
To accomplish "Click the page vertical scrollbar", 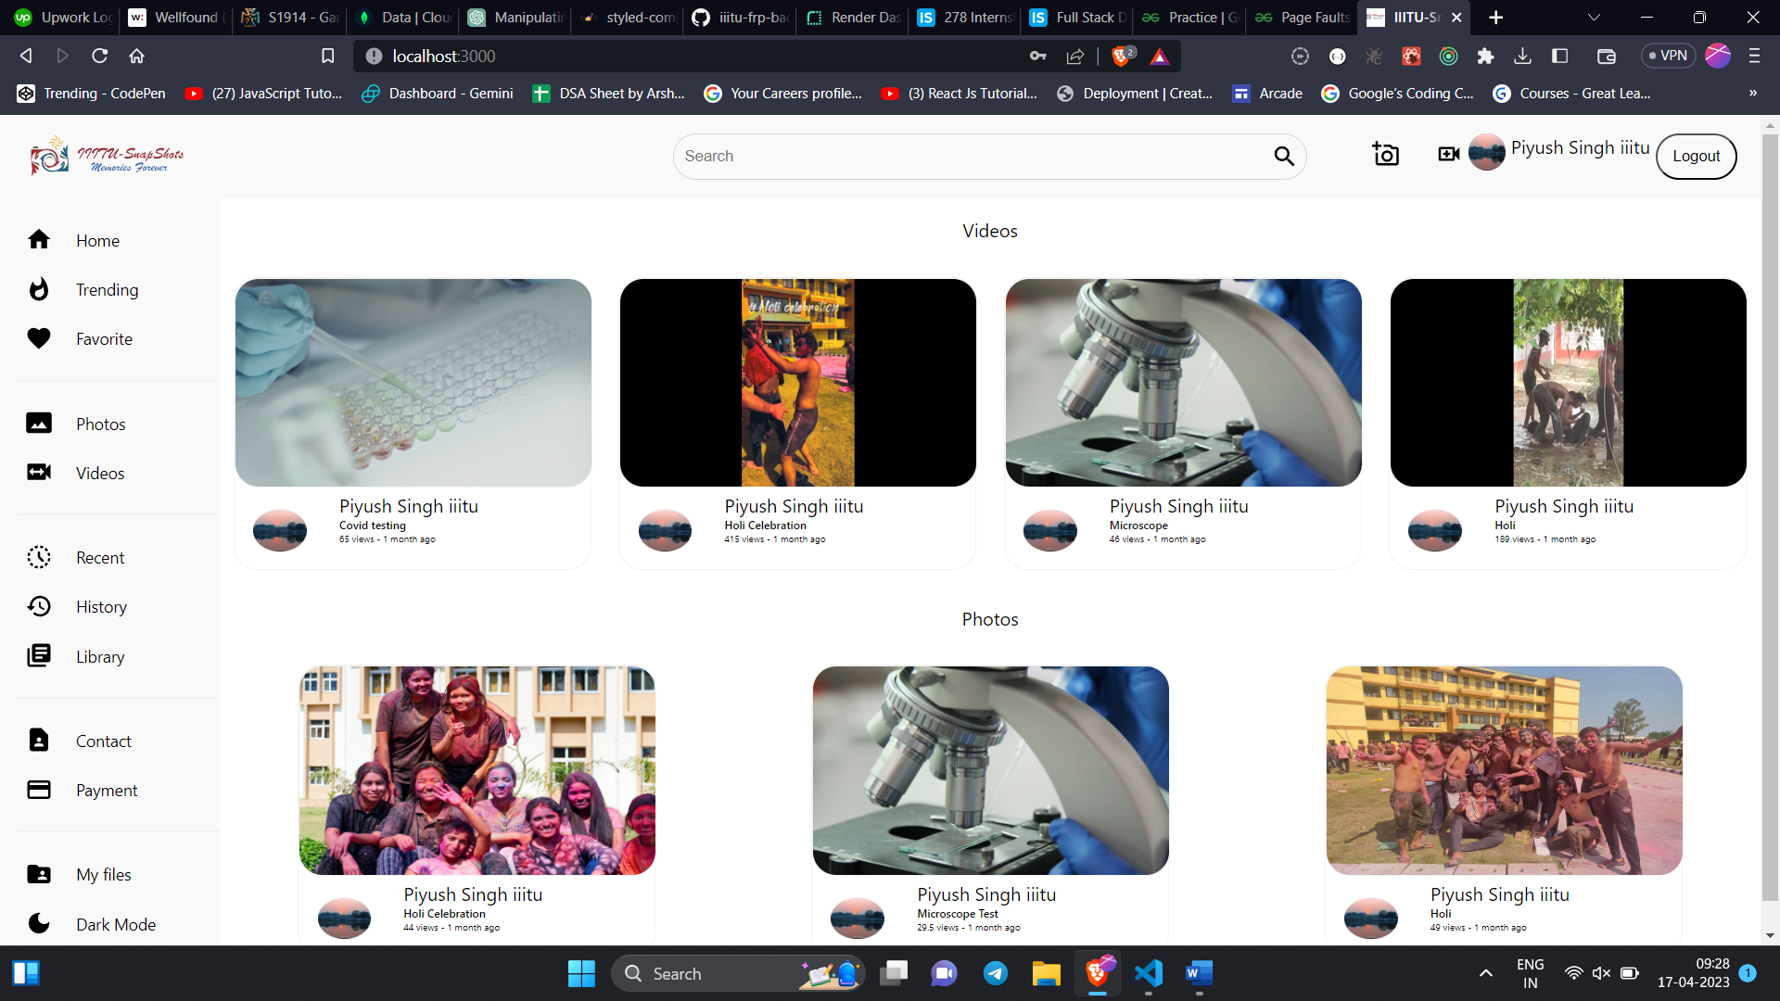I will pos(1770,519).
